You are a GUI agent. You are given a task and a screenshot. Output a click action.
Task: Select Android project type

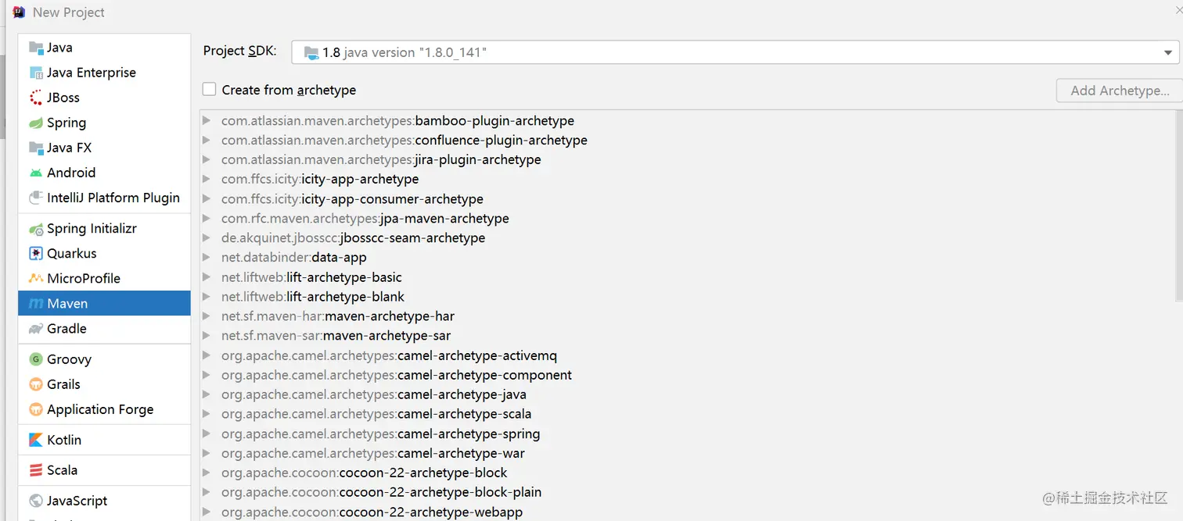104,173
